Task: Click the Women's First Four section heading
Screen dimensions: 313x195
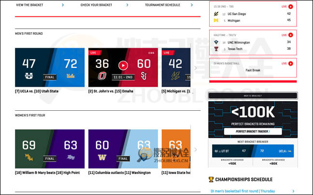Action: coord(30,115)
